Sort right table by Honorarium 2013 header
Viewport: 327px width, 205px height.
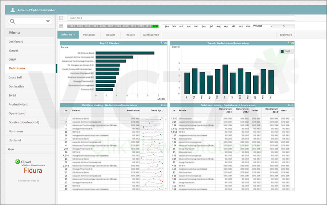225,110
